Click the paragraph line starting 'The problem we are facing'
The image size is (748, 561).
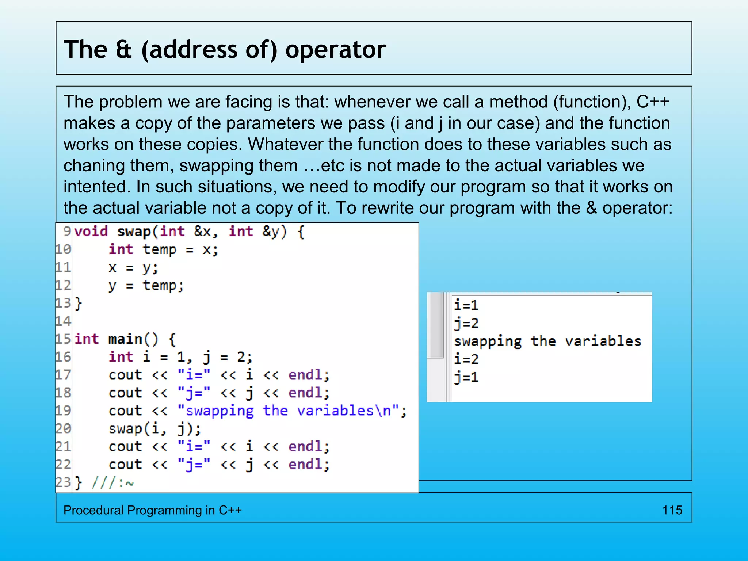pyautogui.click(x=366, y=102)
